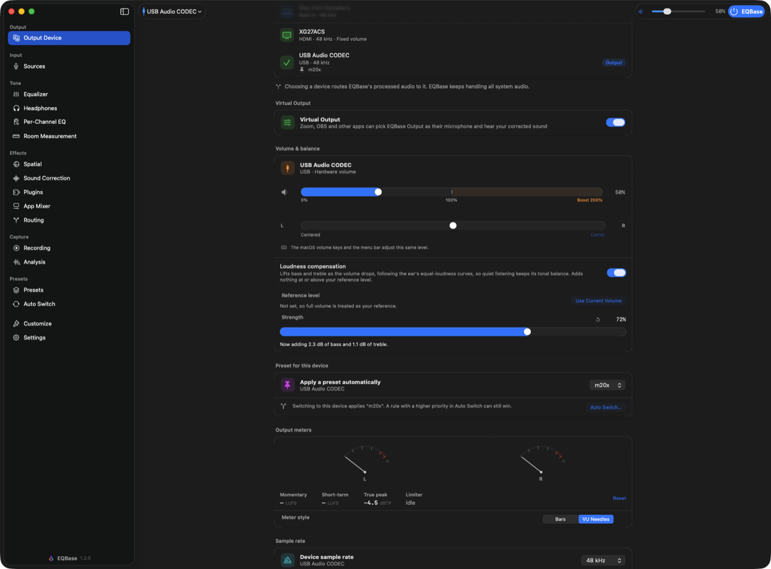Open the USB Audio CODEC device dropdown in the title bar
The height and width of the screenshot is (569, 771).
(172, 11)
